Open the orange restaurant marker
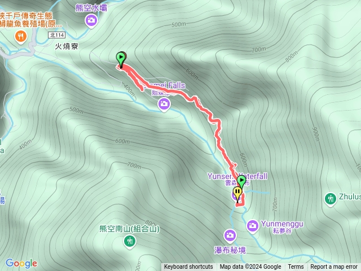Viewport: 361px width, 271px height. [21, 37]
